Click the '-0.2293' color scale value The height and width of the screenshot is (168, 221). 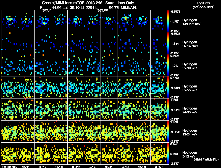pos(175,132)
